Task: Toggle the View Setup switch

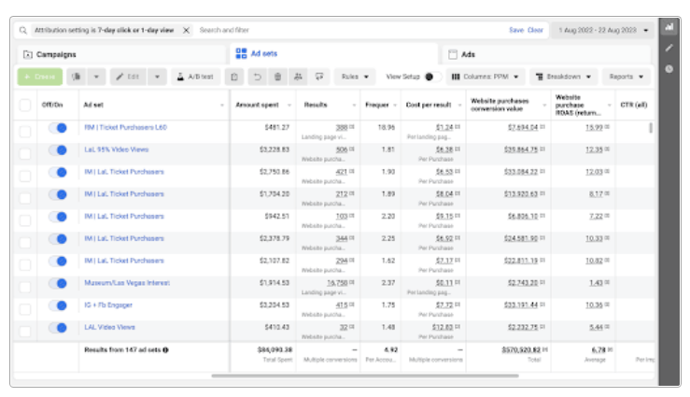Action: point(433,77)
